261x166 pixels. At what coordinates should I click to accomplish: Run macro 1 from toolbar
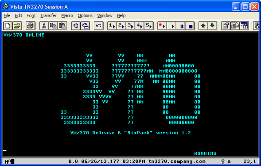click(x=112, y=26)
